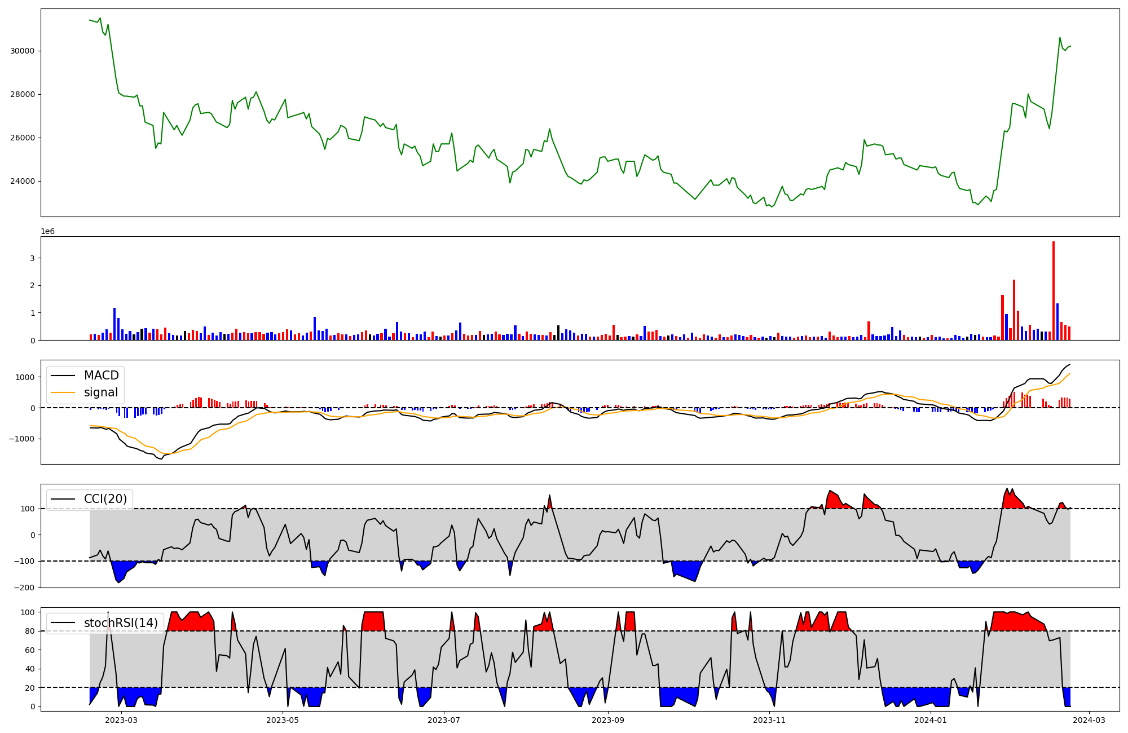Click the 24000 price axis tick label
1128x733 pixels.
[22, 181]
